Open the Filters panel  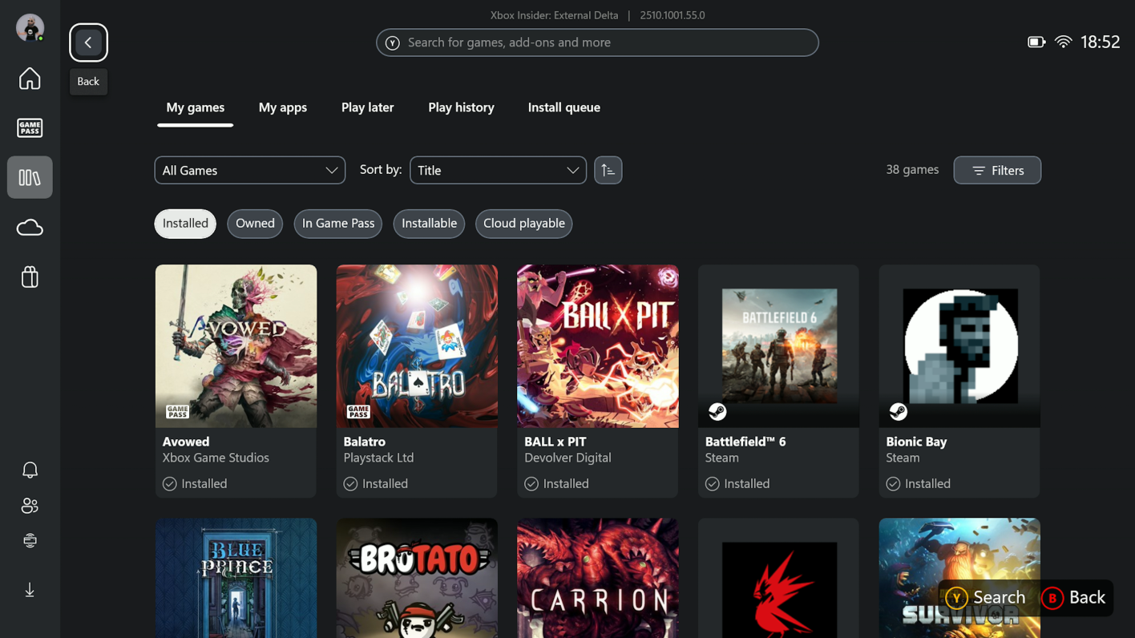pos(996,170)
